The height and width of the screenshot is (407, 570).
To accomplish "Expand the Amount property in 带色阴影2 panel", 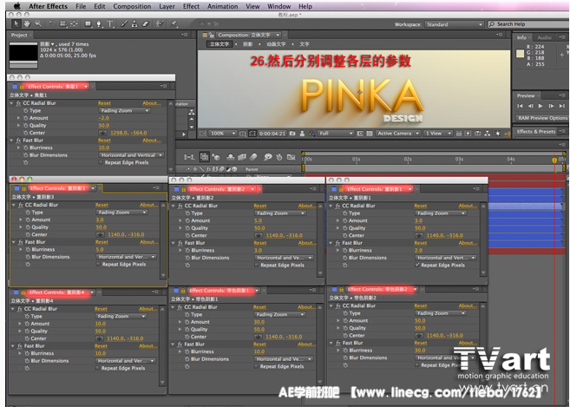I will click(338, 321).
